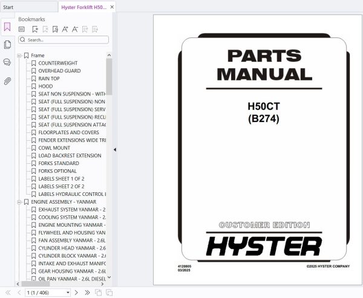Click the find current bookmark icon
This screenshot has height=298, width=363.
55,29
